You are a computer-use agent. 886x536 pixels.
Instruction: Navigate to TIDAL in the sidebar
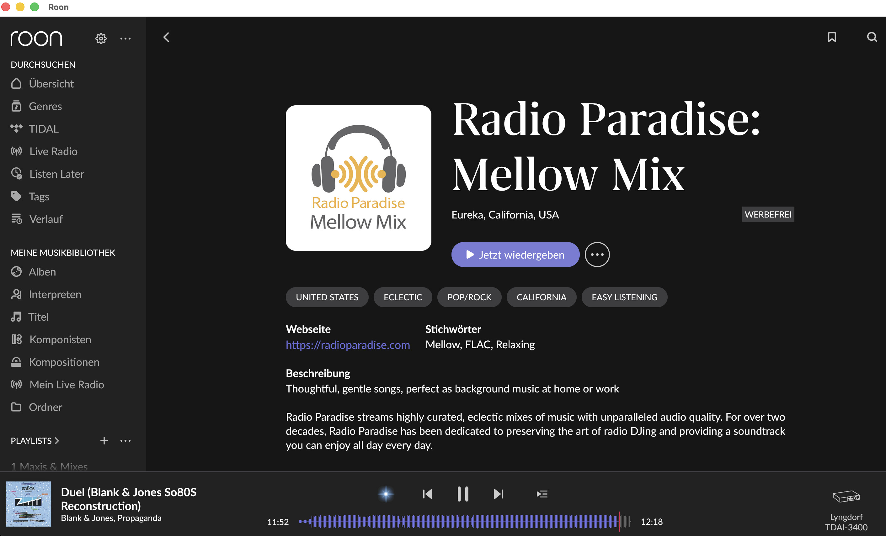tap(44, 129)
